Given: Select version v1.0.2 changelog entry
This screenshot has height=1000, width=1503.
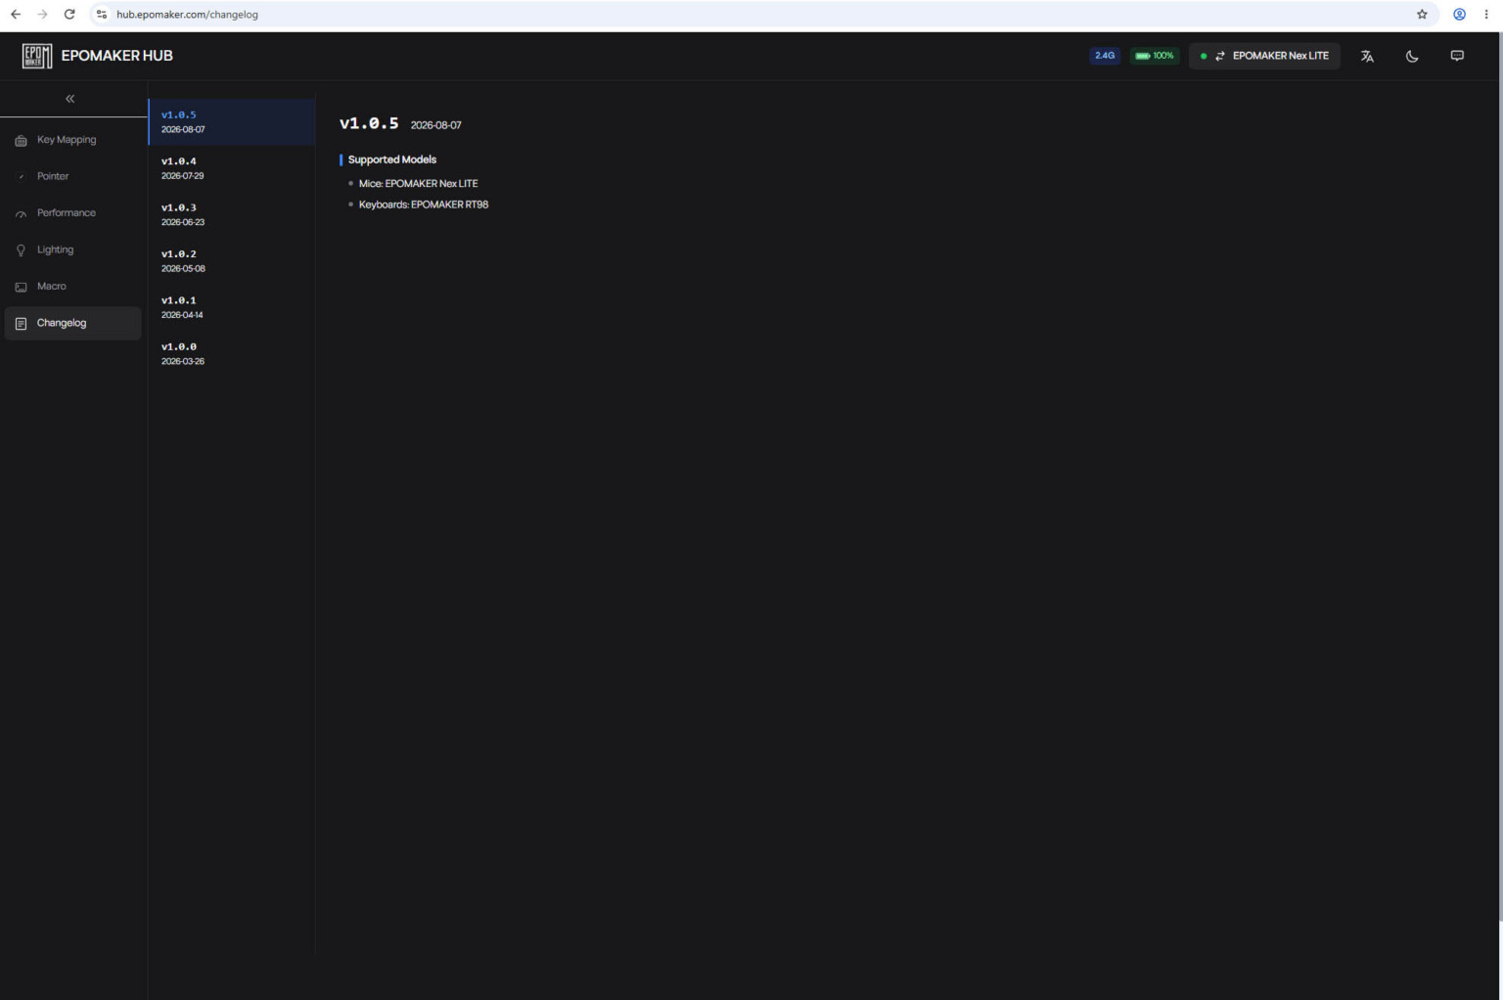Looking at the screenshot, I should (232, 261).
